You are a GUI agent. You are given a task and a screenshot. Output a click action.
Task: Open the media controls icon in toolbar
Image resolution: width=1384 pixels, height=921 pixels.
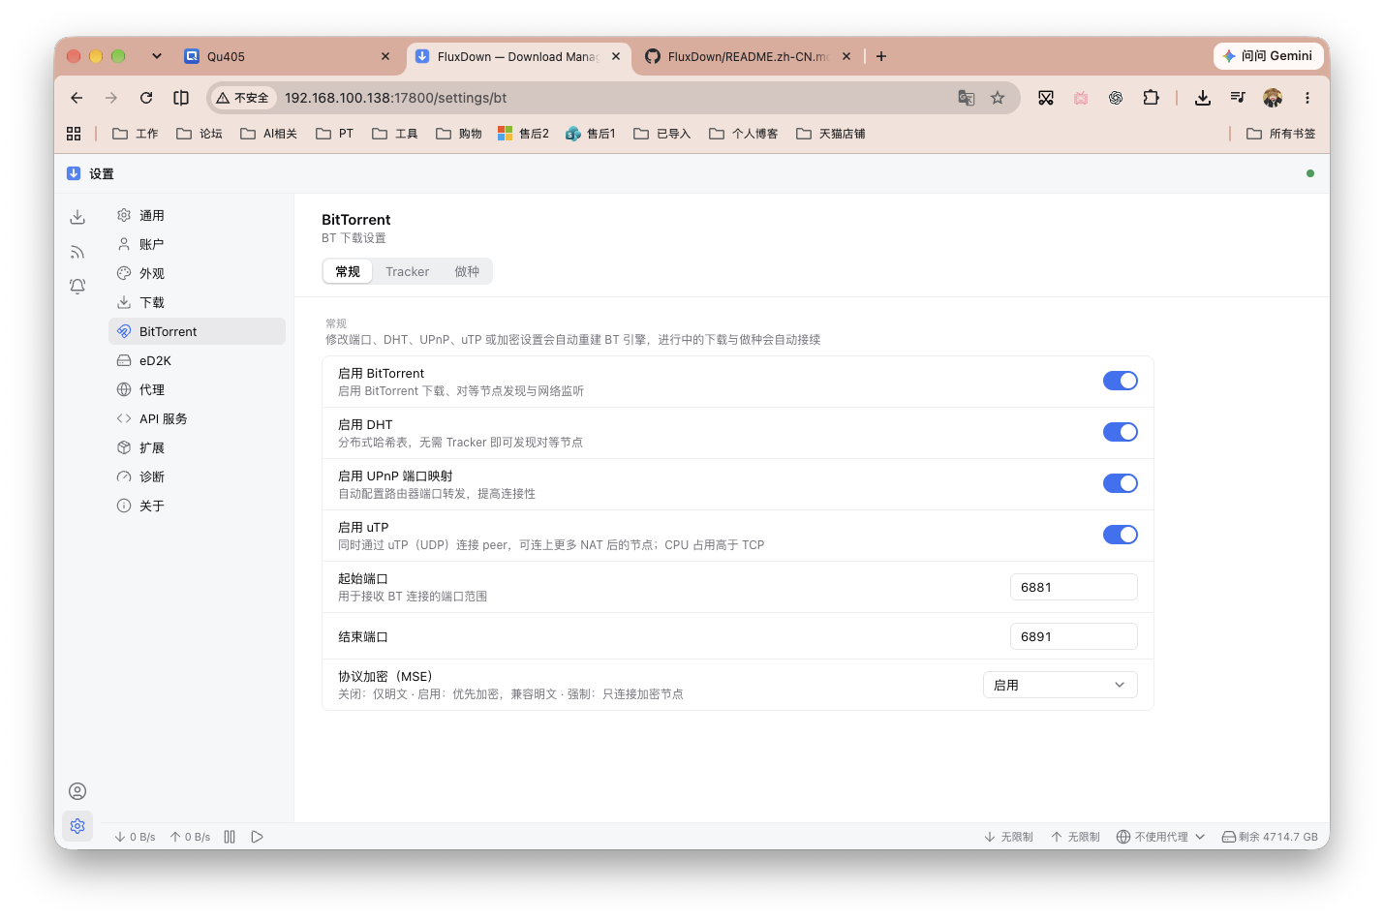click(x=1238, y=98)
